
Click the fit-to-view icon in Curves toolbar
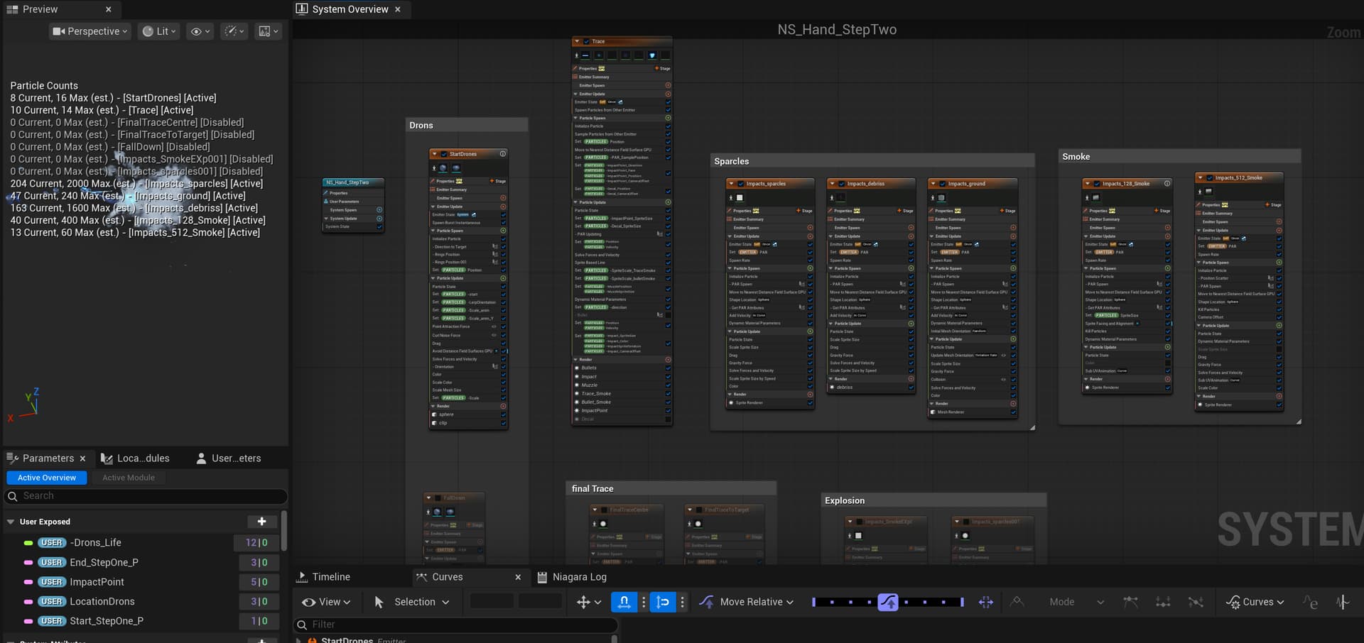(985, 602)
